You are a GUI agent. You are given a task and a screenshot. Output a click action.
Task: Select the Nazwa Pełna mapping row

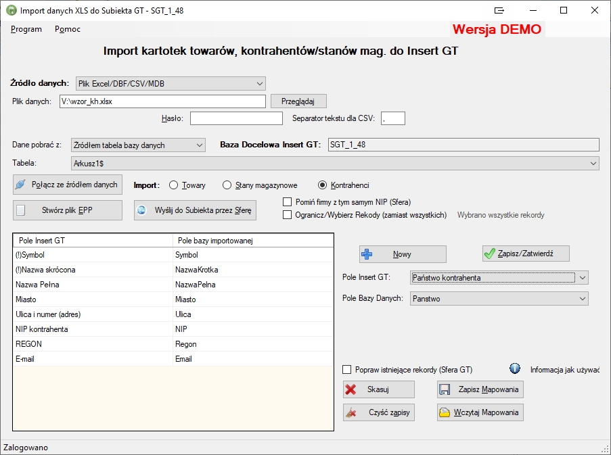pyautogui.click(x=173, y=285)
